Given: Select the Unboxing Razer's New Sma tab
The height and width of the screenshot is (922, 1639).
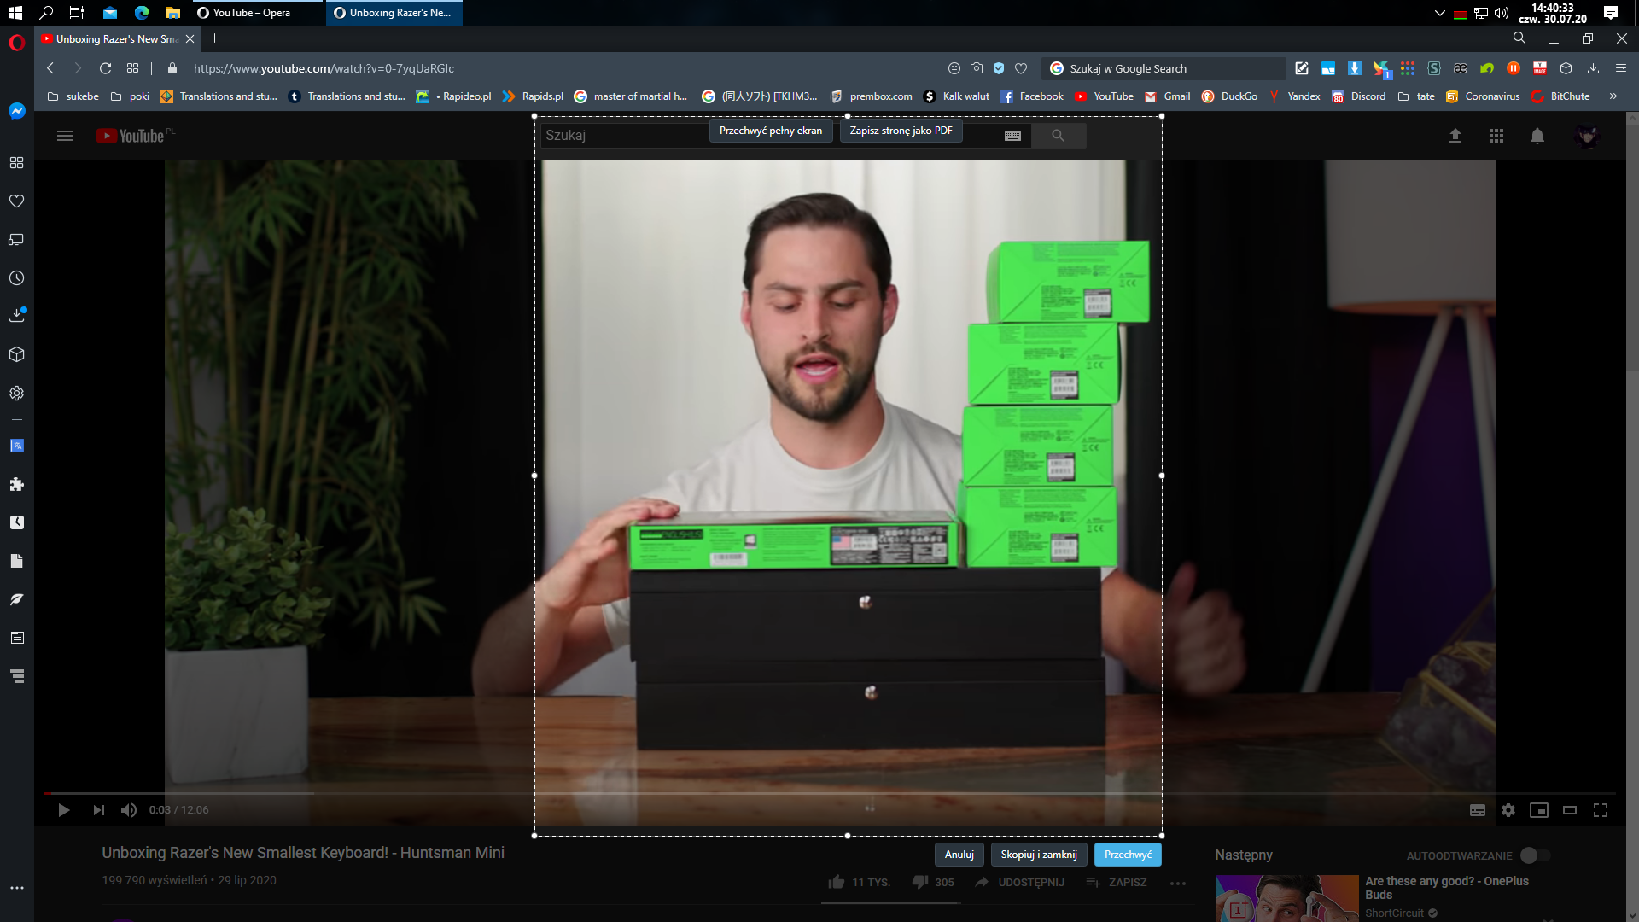Looking at the screenshot, I should coord(118,39).
